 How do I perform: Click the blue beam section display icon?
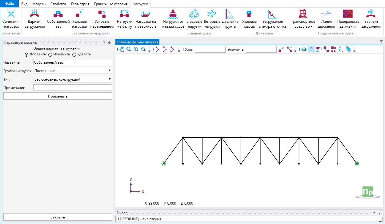348,49
